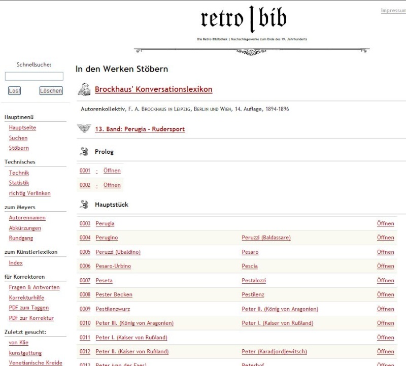
Task: Click the book icon beside Brockhaus' Konversationslexikon
Action: coord(84,89)
